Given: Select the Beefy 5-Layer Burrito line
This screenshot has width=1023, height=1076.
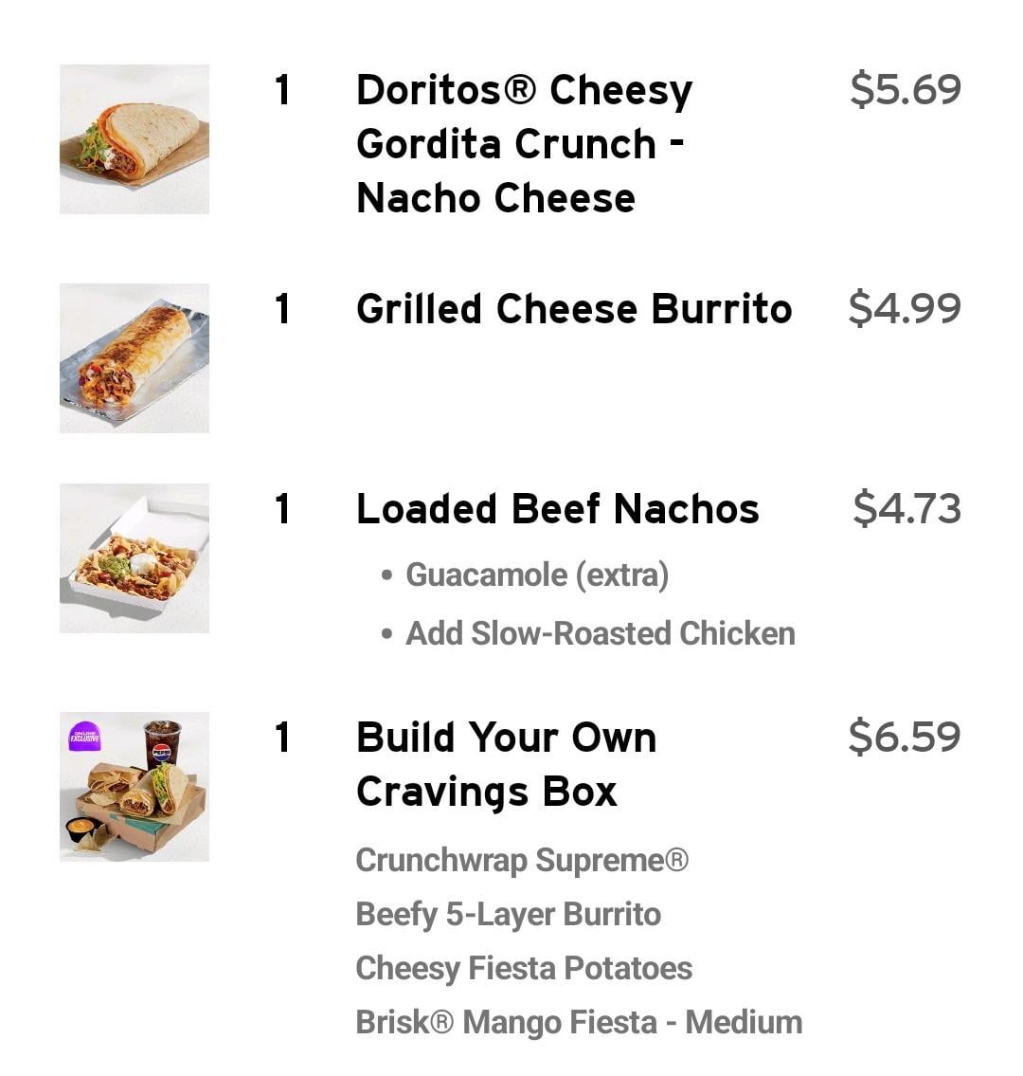Looking at the screenshot, I should pos(509,914).
